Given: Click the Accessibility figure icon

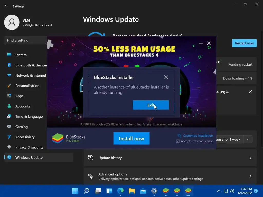Looking at the screenshot, I should point(9,137).
